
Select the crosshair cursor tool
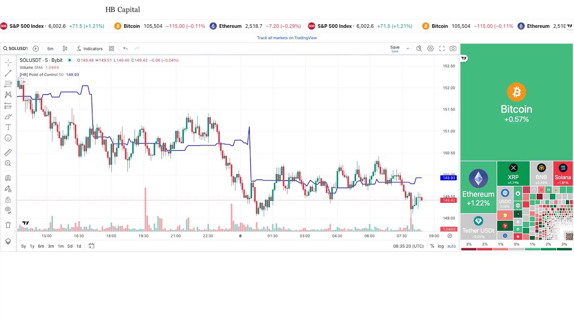point(8,63)
